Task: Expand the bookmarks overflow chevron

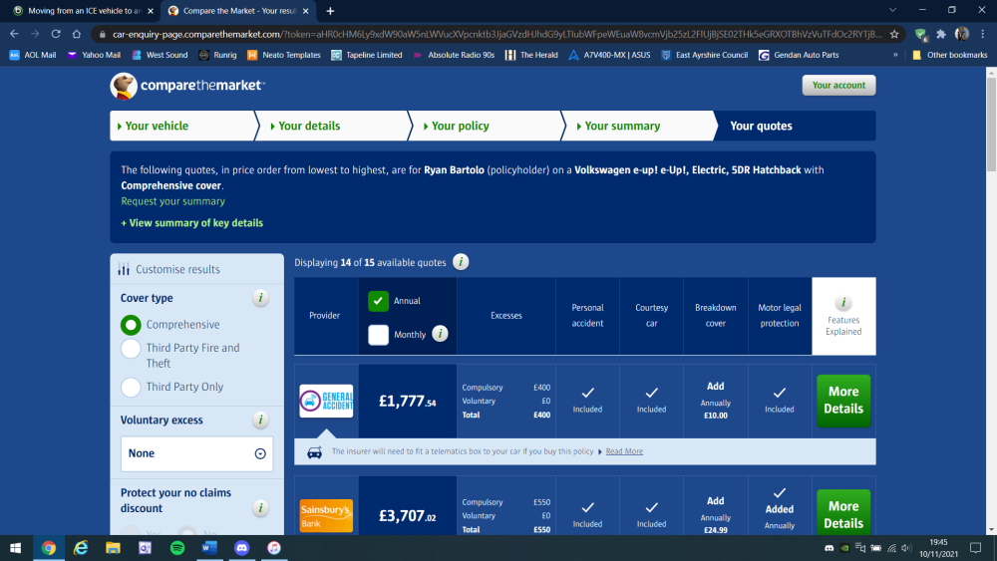Action: coord(895,55)
